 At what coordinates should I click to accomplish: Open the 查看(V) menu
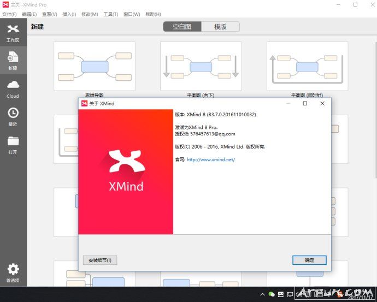[x=49, y=14]
